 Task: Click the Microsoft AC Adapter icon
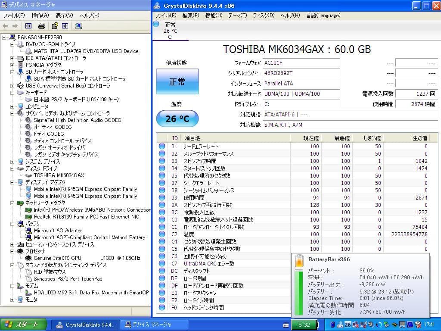(28, 231)
